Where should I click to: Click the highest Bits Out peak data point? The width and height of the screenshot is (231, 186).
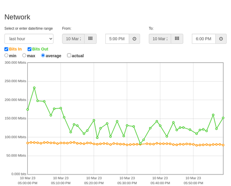click(x=34, y=88)
